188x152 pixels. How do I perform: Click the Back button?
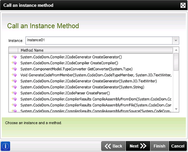coord(113,146)
